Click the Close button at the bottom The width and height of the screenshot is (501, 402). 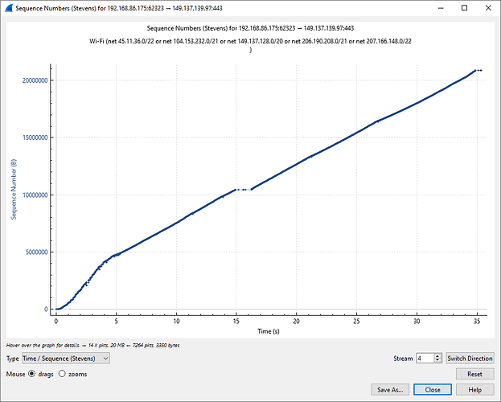(433, 389)
